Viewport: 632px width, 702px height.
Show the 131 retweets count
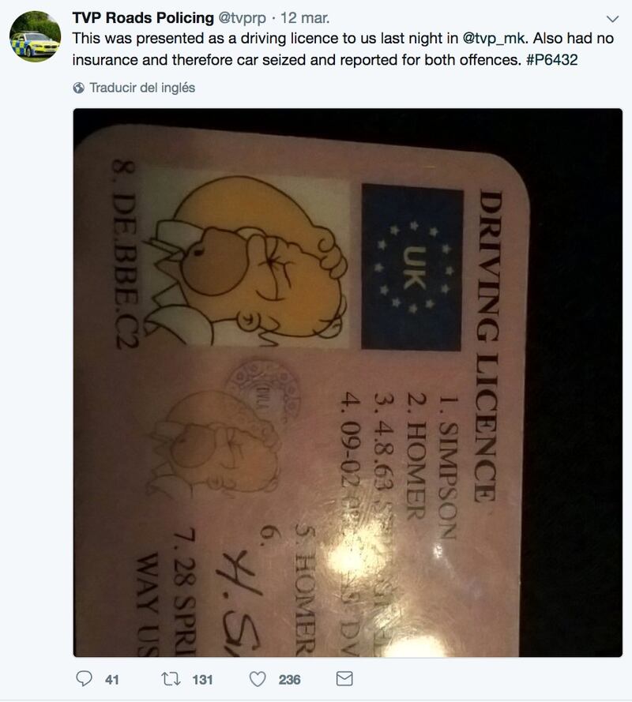click(x=202, y=680)
